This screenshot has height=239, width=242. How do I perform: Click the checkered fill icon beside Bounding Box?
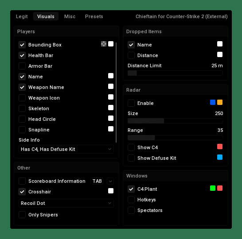pyautogui.click(x=104, y=44)
